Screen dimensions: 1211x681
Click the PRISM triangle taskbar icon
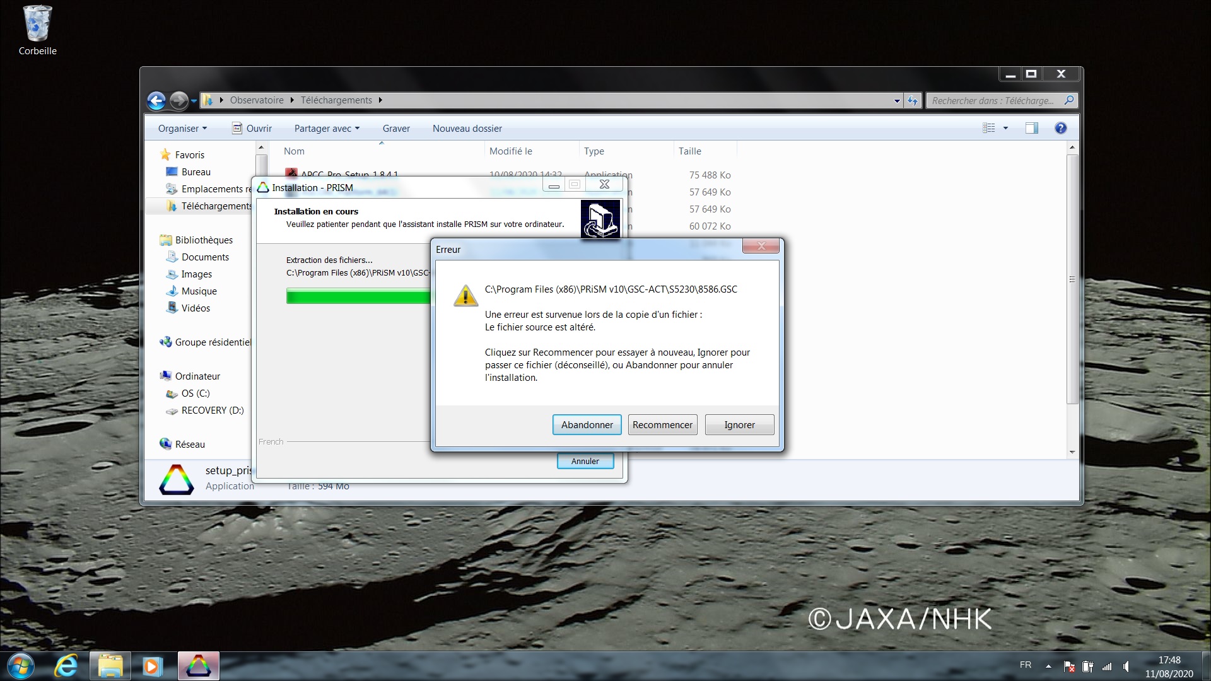tap(199, 666)
